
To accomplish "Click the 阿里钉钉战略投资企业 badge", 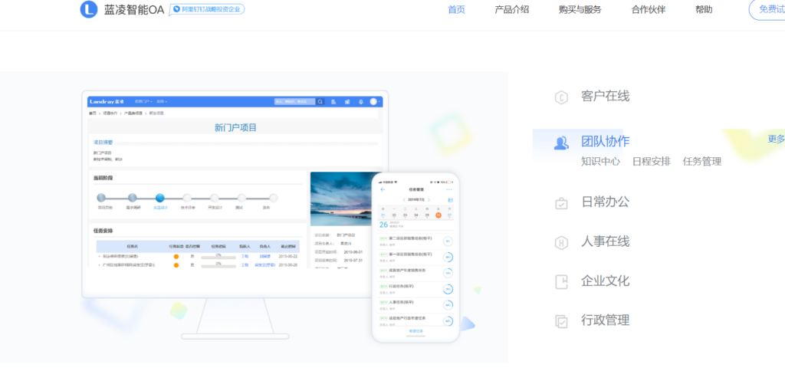I will [x=207, y=10].
